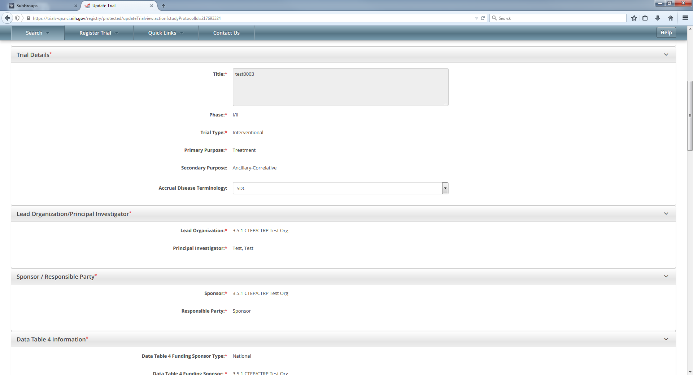The height and width of the screenshot is (375, 693).
Task: Switch to the SubGroups tab
Action: [40, 6]
